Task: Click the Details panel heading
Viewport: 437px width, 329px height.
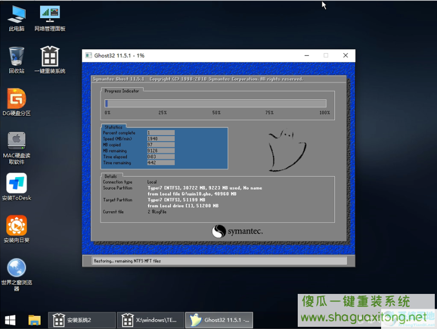Action: tap(111, 176)
